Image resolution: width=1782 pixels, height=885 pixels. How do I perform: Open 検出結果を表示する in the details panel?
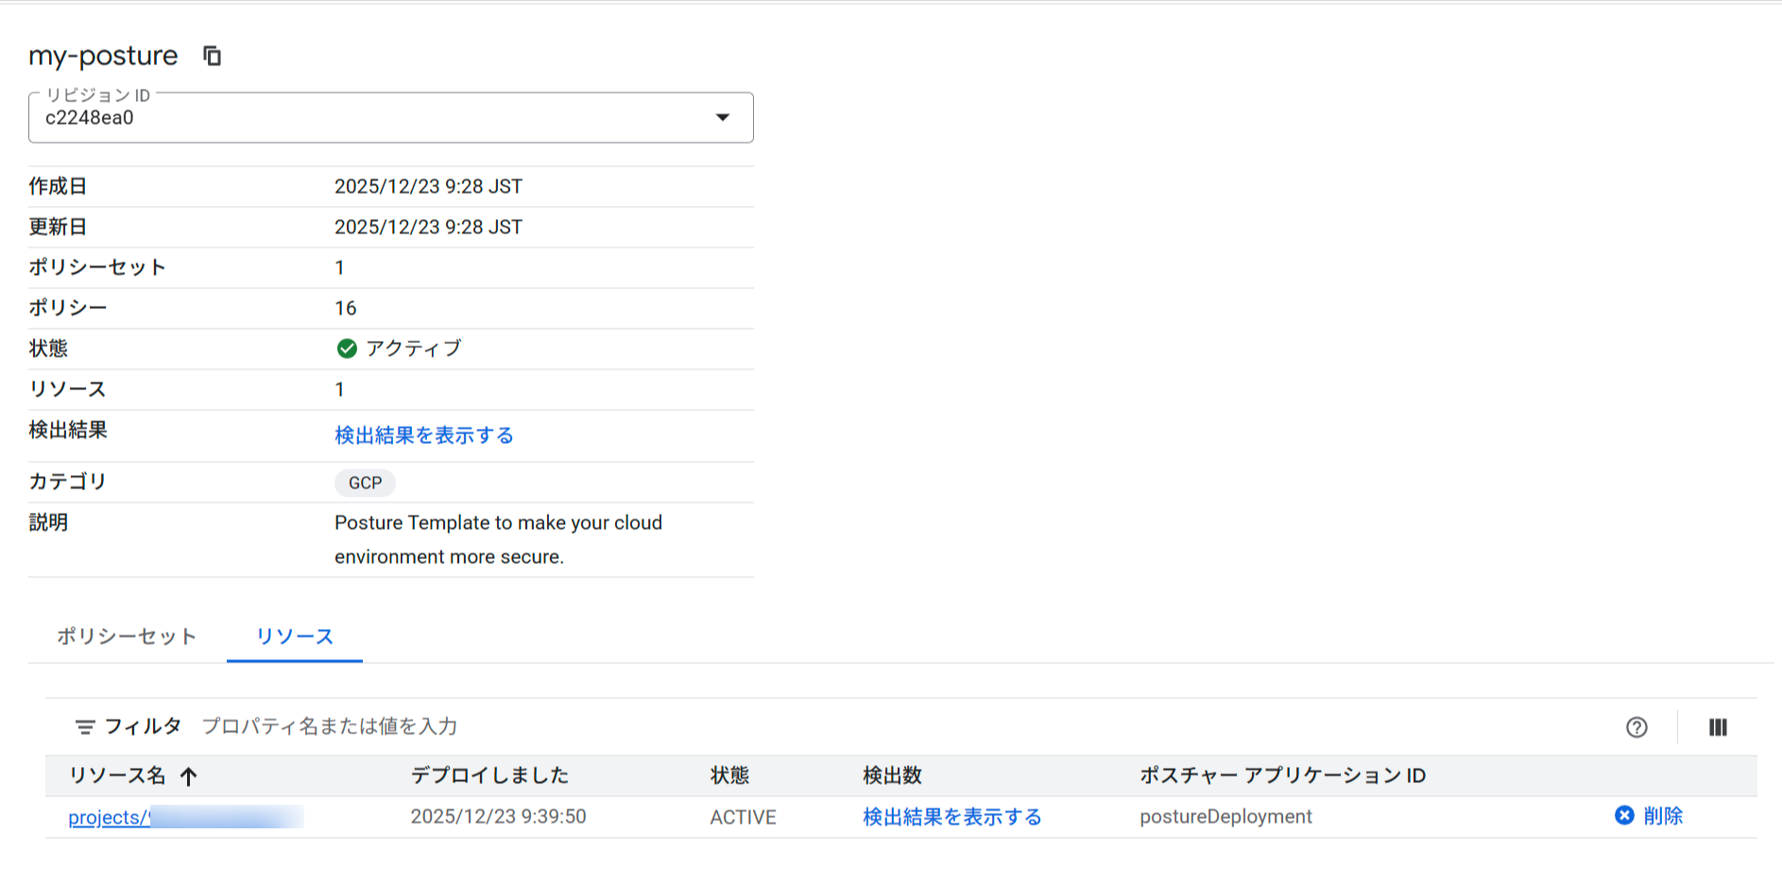click(x=423, y=434)
